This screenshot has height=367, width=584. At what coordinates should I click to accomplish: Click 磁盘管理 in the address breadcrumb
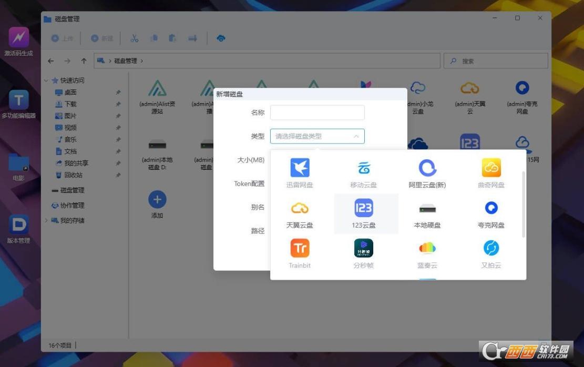coord(126,61)
